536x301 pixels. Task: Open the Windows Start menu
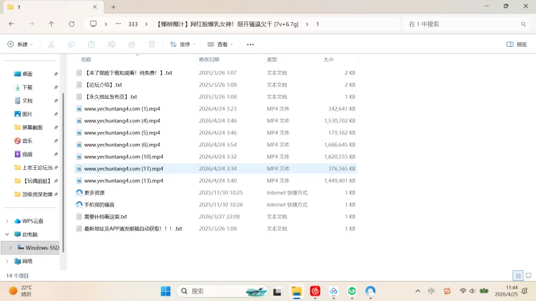pos(165,291)
